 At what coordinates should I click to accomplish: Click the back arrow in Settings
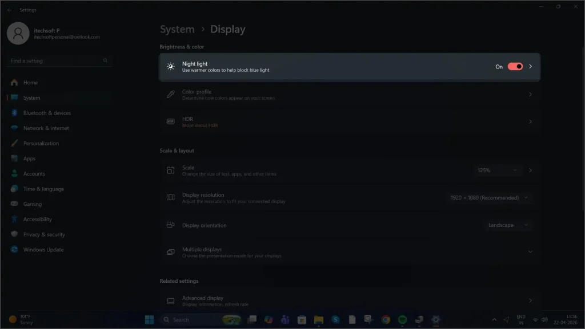click(9, 9)
